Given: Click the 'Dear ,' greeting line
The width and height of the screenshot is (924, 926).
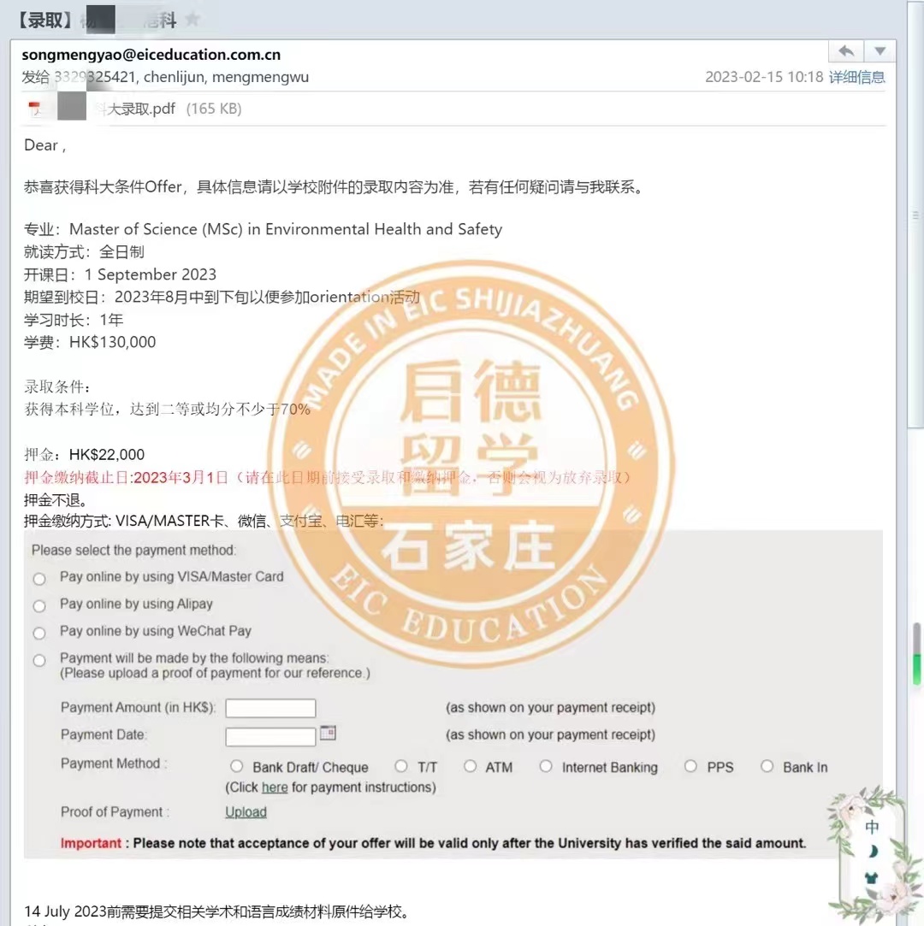Looking at the screenshot, I should point(44,145).
